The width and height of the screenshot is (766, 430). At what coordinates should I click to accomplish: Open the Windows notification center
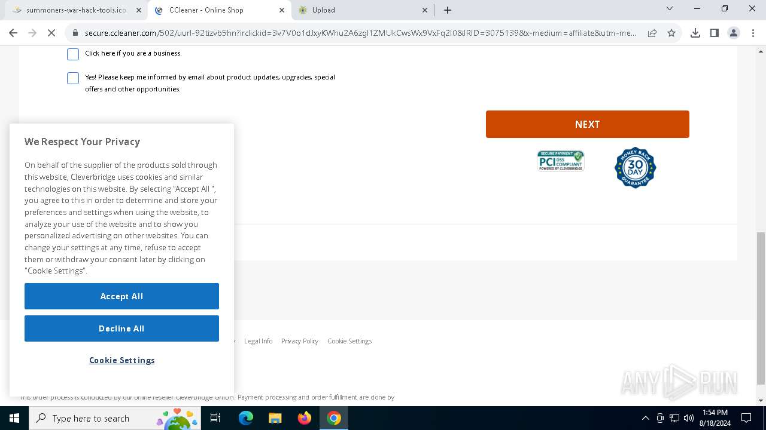tap(747, 418)
